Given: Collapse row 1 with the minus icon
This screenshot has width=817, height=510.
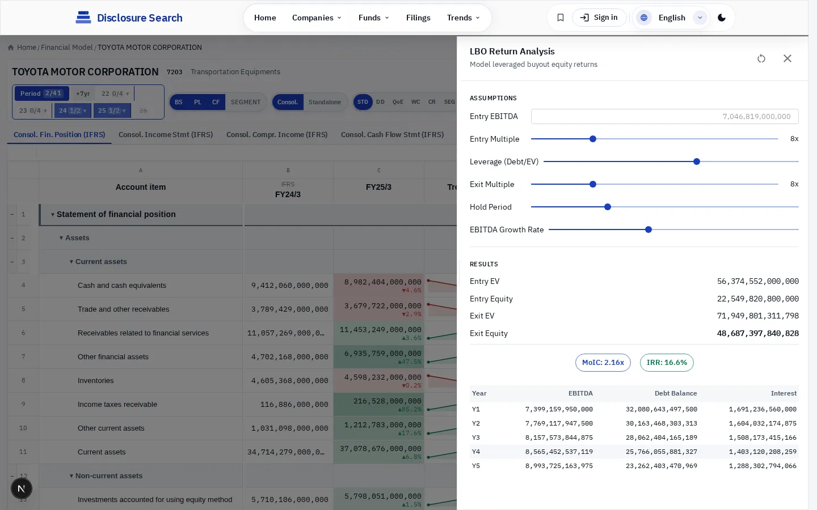Looking at the screenshot, I should point(12,214).
